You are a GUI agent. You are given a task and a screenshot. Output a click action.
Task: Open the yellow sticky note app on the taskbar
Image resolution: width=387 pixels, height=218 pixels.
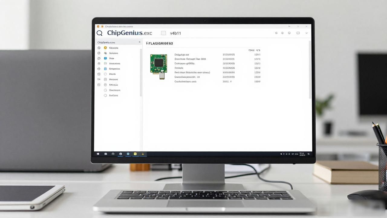[135, 154]
